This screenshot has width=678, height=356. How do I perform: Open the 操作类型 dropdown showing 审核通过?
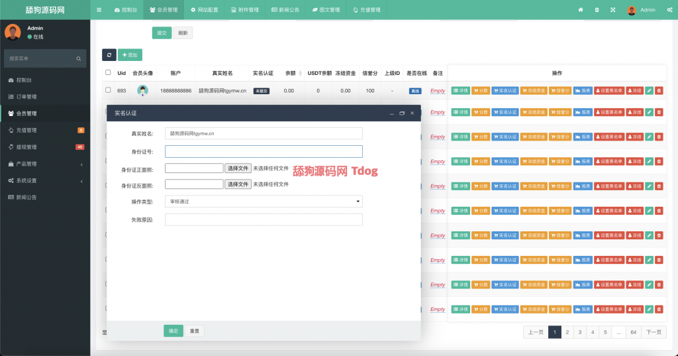(x=264, y=201)
